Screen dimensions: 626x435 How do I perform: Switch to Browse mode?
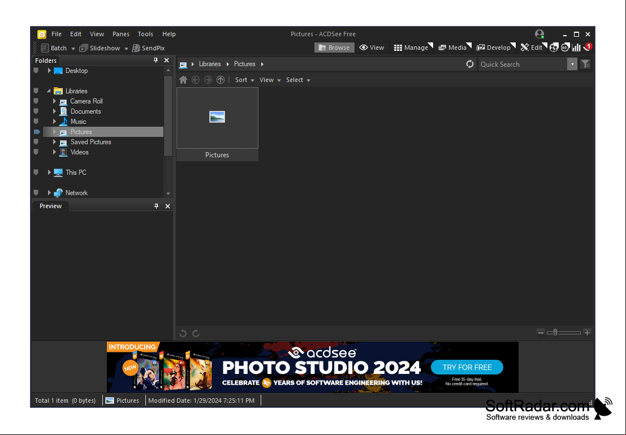tap(334, 48)
